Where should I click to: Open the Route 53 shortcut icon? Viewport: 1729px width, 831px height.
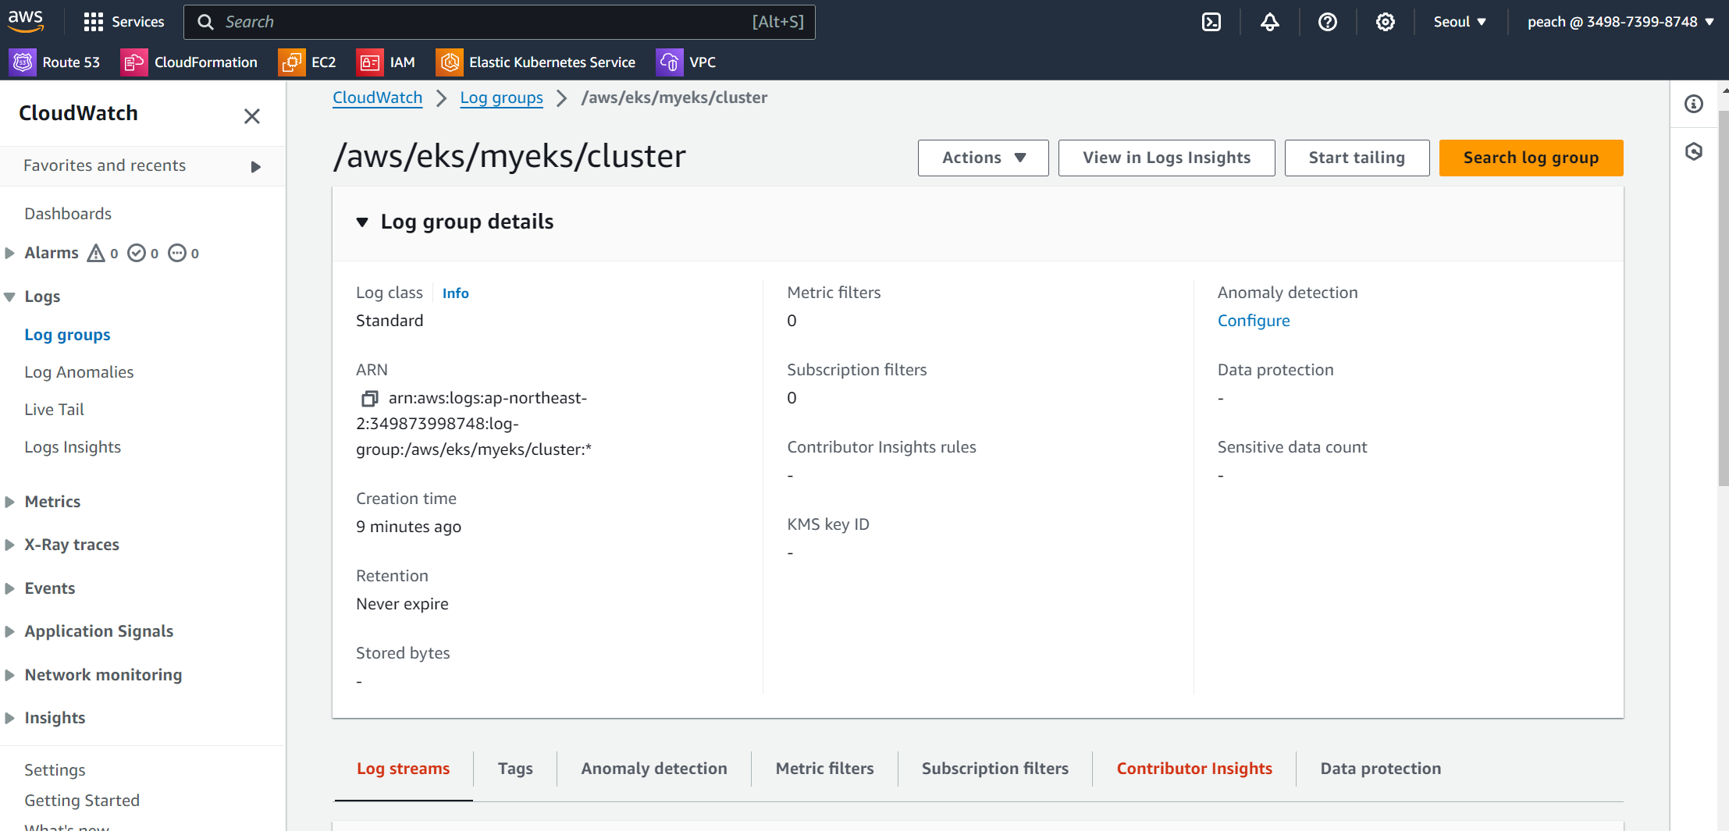click(23, 62)
